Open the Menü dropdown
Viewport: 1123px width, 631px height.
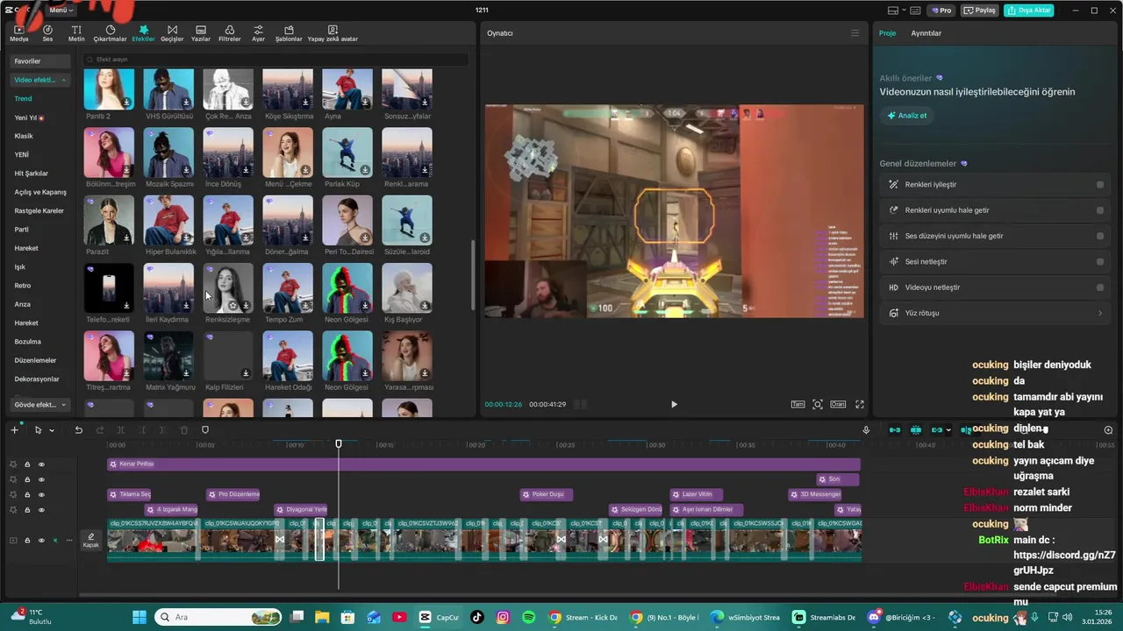coord(61,10)
